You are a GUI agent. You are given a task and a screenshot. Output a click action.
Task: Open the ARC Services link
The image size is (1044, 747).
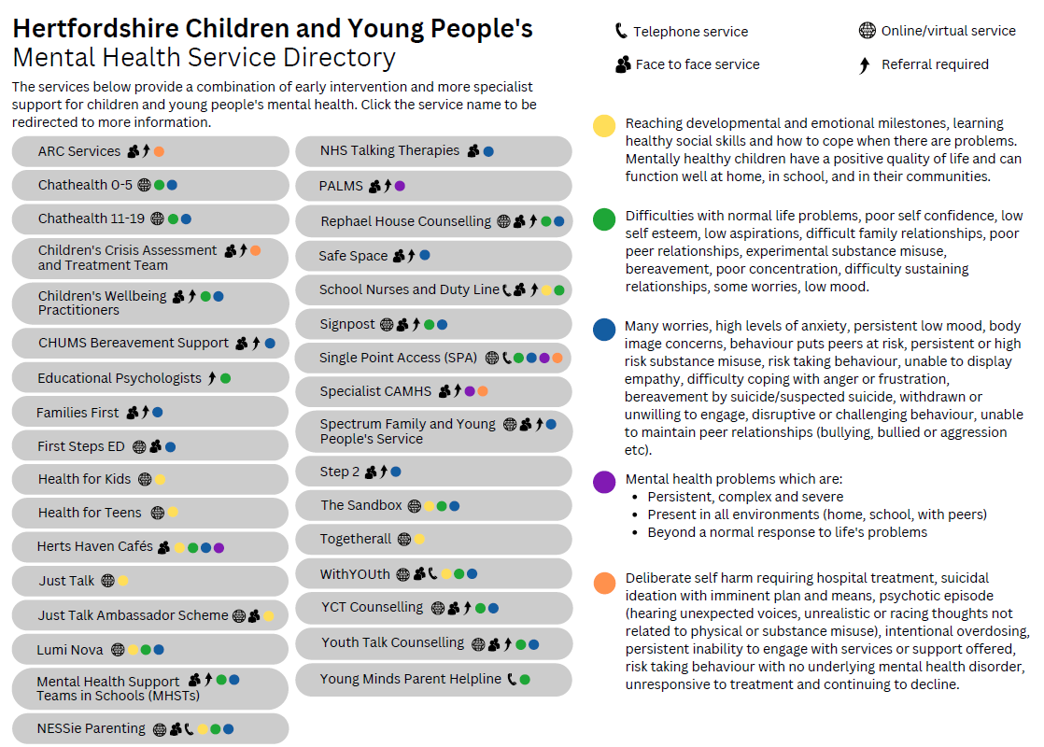[x=79, y=151]
